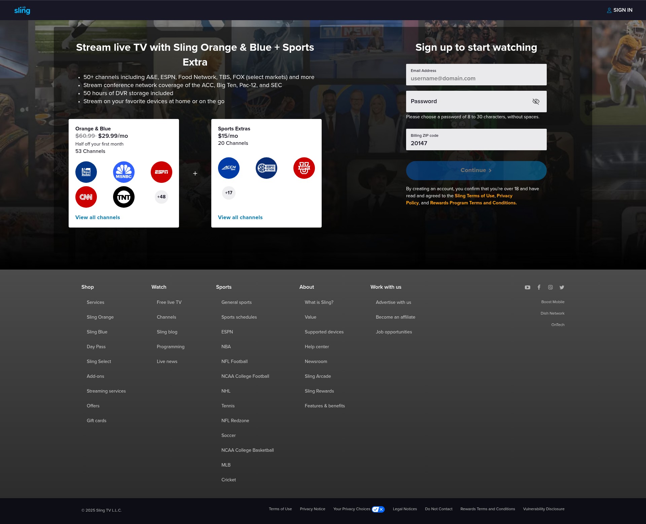
Task: Click the TNT channel icon
Action: pyautogui.click(x=124, y=197)
